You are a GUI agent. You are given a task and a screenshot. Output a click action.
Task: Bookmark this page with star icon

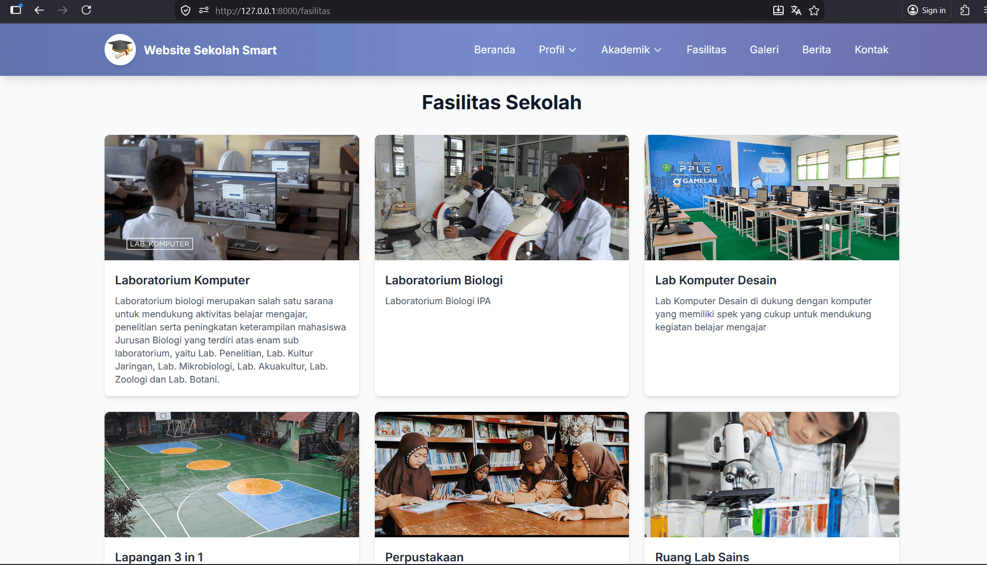[x=814, y=10]
